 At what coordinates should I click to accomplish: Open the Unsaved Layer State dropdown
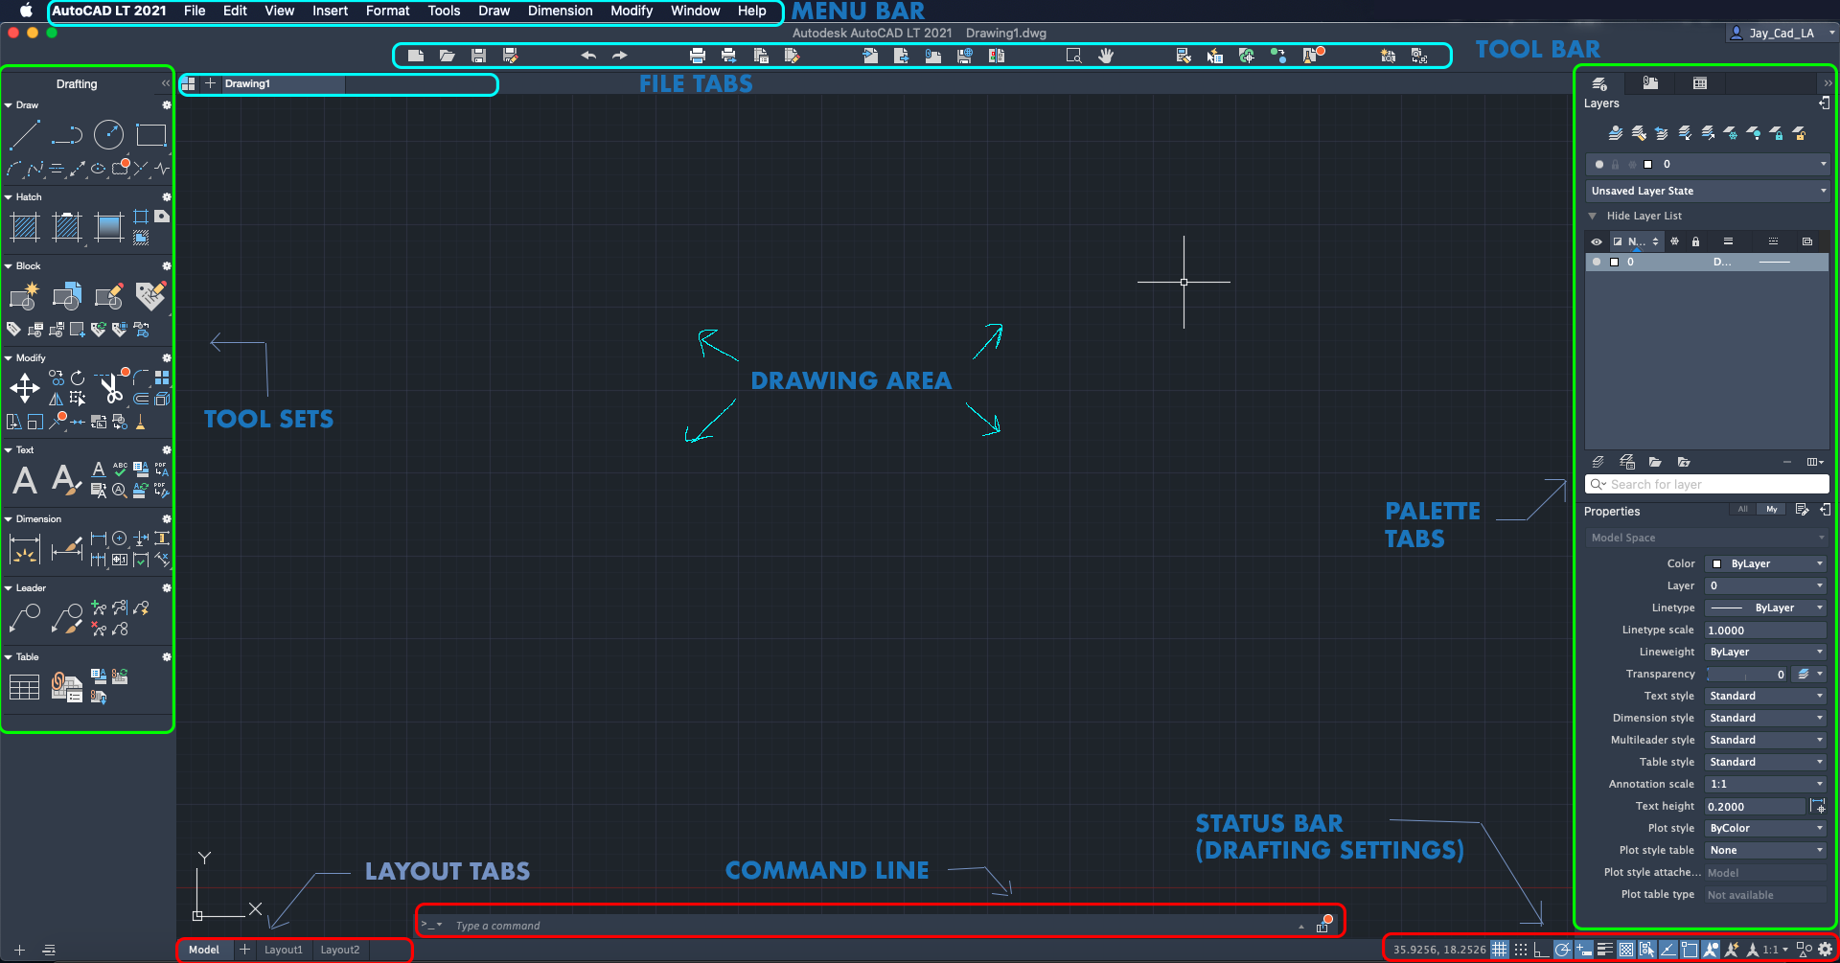click(x=1707, y=191)
